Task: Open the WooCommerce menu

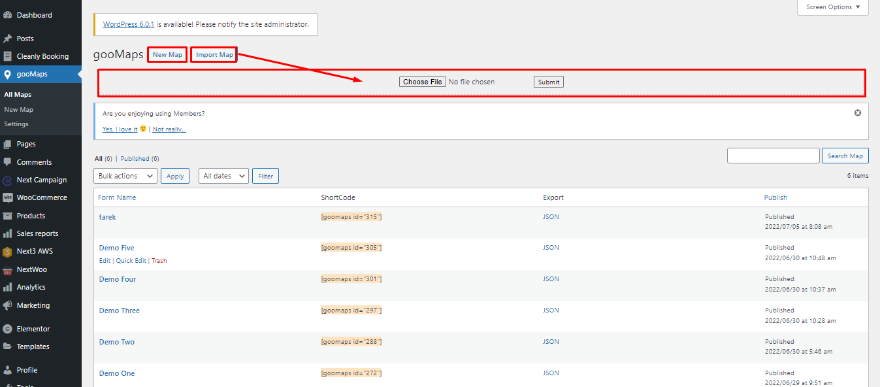Action: coord(41,197)
